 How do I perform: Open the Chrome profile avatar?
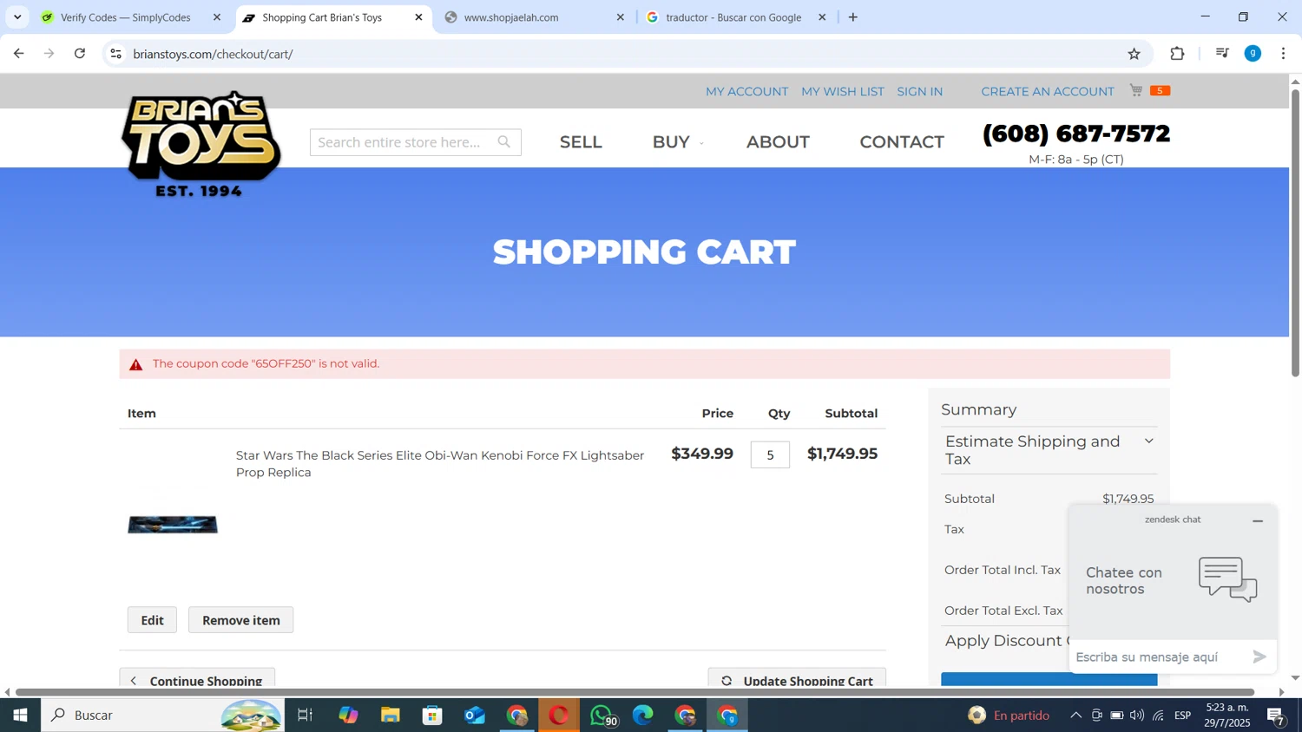1253,54
